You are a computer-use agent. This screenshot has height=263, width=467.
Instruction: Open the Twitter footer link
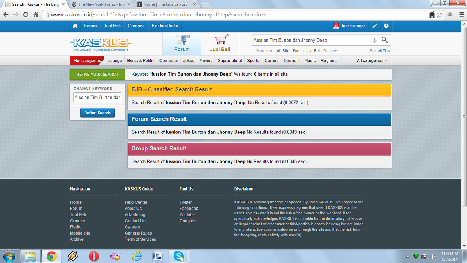186,202
